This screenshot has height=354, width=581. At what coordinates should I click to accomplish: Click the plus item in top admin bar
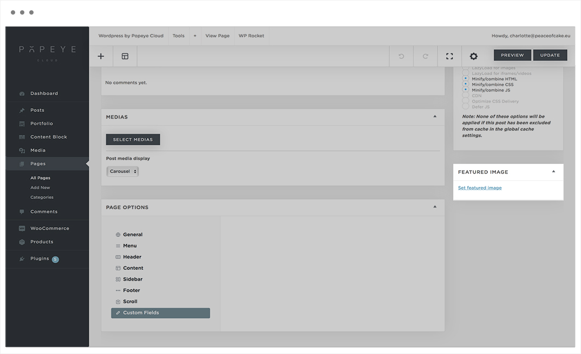point(195,36)
